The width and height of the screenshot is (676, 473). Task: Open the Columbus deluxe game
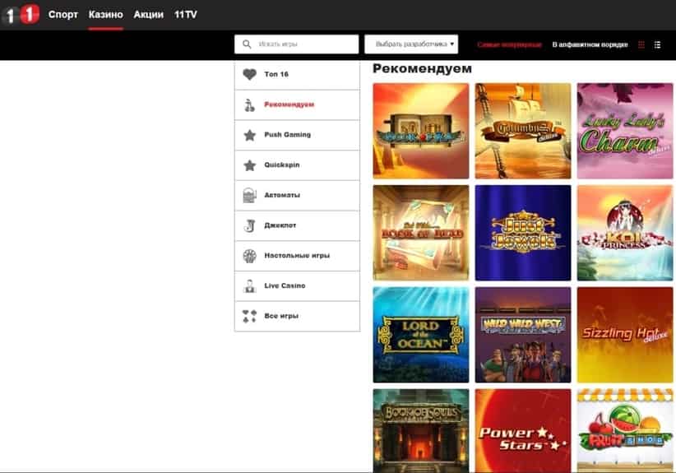click(x=523, y=131)
